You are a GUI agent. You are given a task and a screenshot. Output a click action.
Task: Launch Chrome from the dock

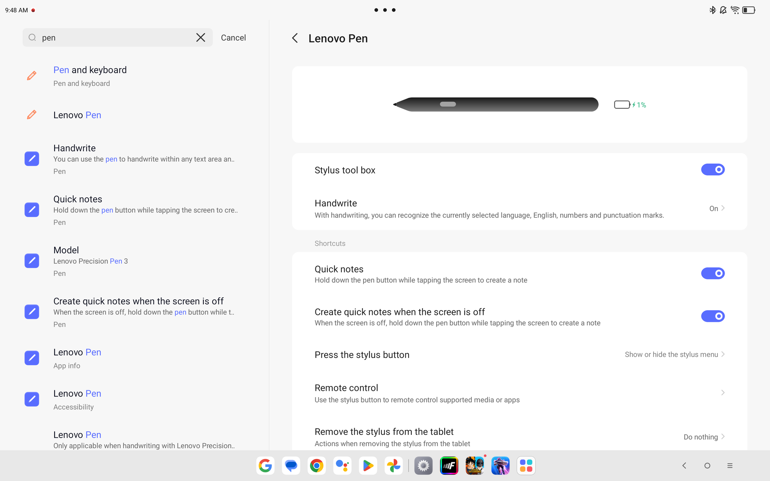click(x=317, y=466)
